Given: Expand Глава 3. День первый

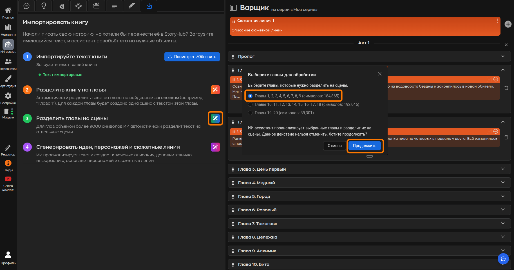Looking at the screenshot, I should 503,169.
